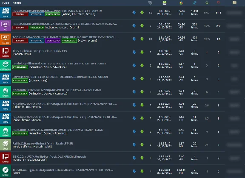Click the Docs category icon for Faith G Harper EPUB
Viewport: 245px width, 178px height.
pyautogui.click(x=6, y=145)
